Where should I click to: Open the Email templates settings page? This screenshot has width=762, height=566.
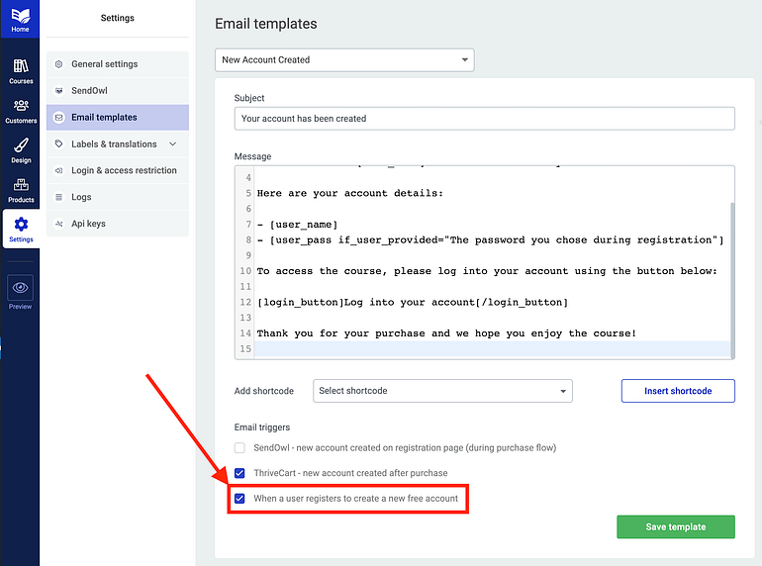tap(104, 118)
